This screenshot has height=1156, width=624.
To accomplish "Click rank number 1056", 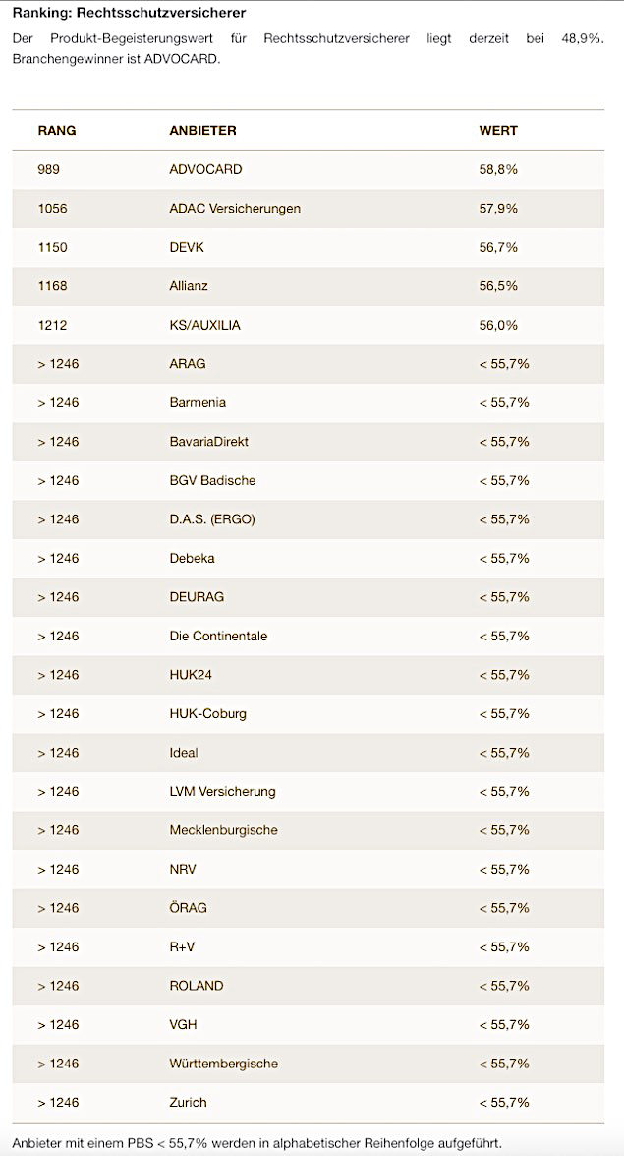I will coord(53,209).
